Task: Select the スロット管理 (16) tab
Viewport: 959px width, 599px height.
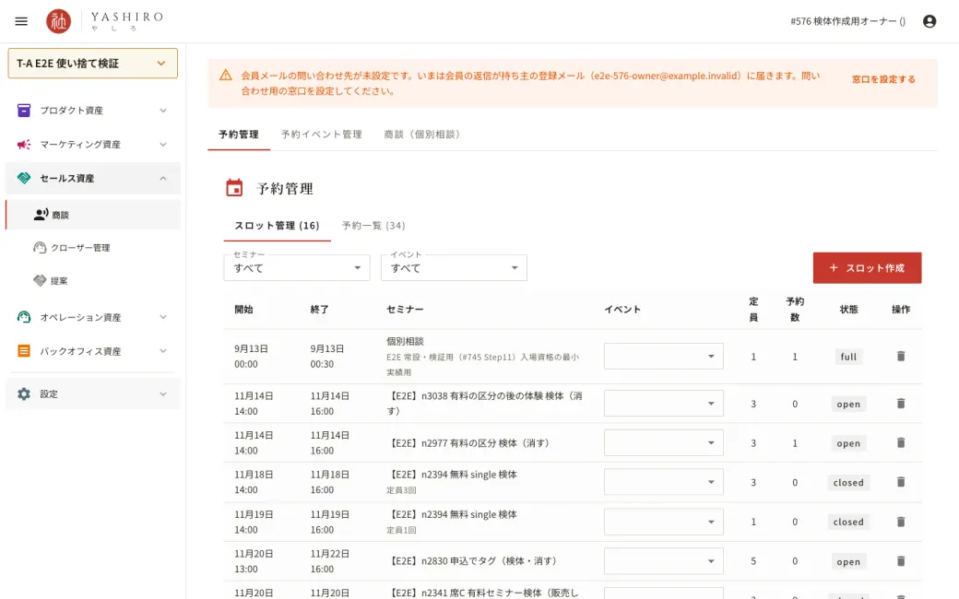Action: pyautogui.click(x=277, y=226)
